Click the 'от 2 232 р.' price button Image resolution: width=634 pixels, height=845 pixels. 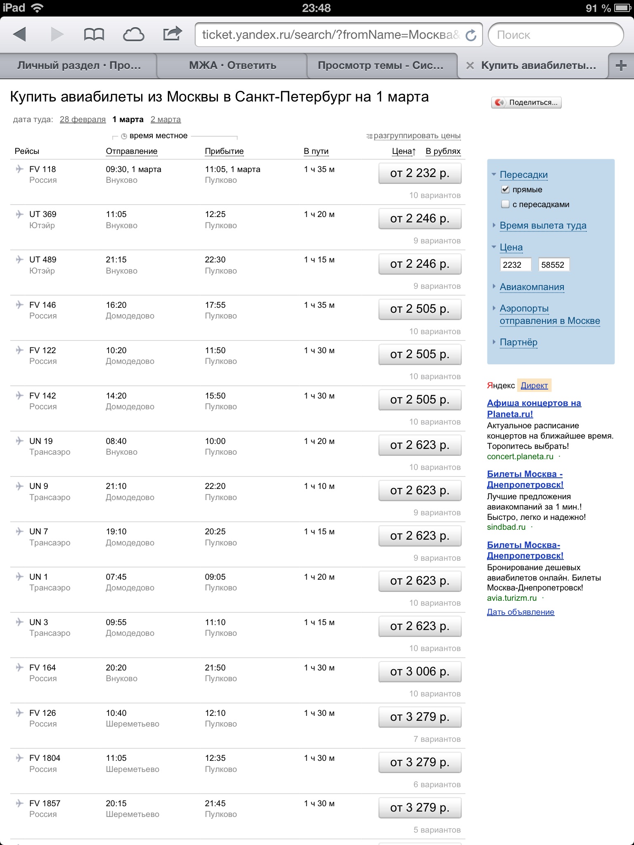point(419,173)
